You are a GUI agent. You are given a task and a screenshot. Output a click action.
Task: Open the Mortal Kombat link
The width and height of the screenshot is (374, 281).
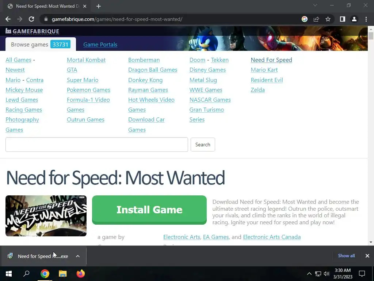click(x=86, y=60)
